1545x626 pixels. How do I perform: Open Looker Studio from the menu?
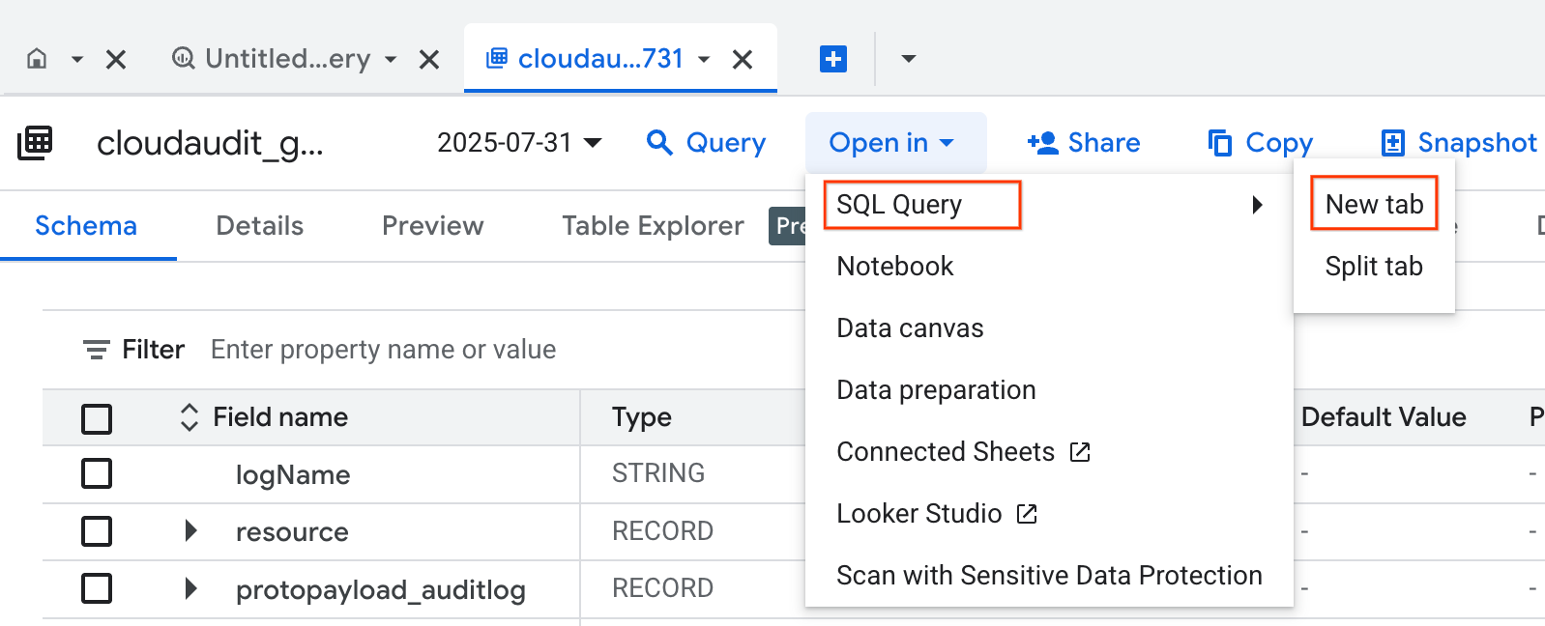pos(918,514)
